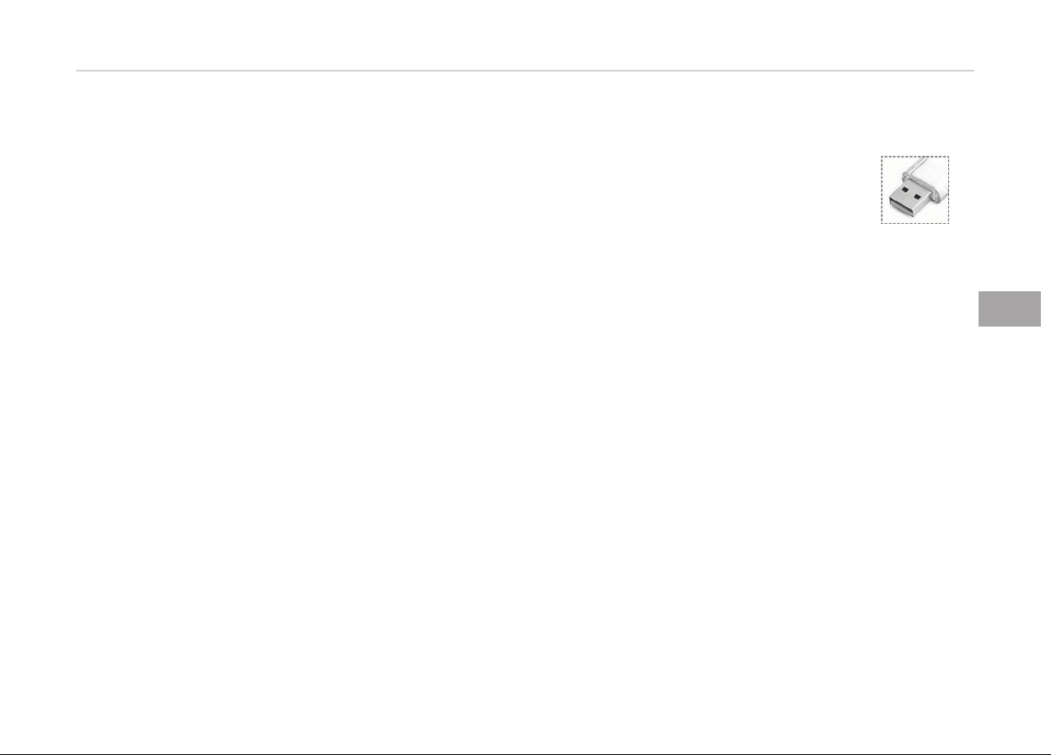Click the USB flash drive image
This screenshot has width=1051, height=755.
click(x=915, y=189)
